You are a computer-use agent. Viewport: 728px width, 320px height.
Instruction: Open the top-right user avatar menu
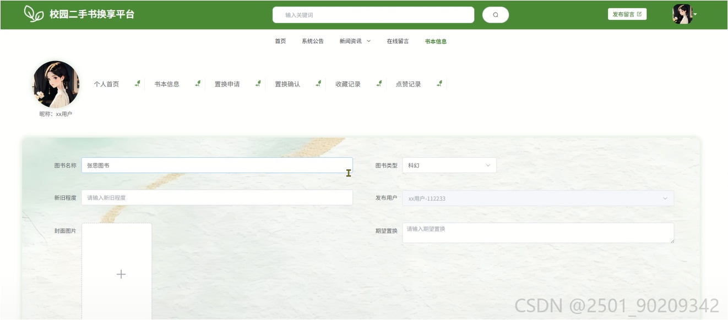[684, 14]
